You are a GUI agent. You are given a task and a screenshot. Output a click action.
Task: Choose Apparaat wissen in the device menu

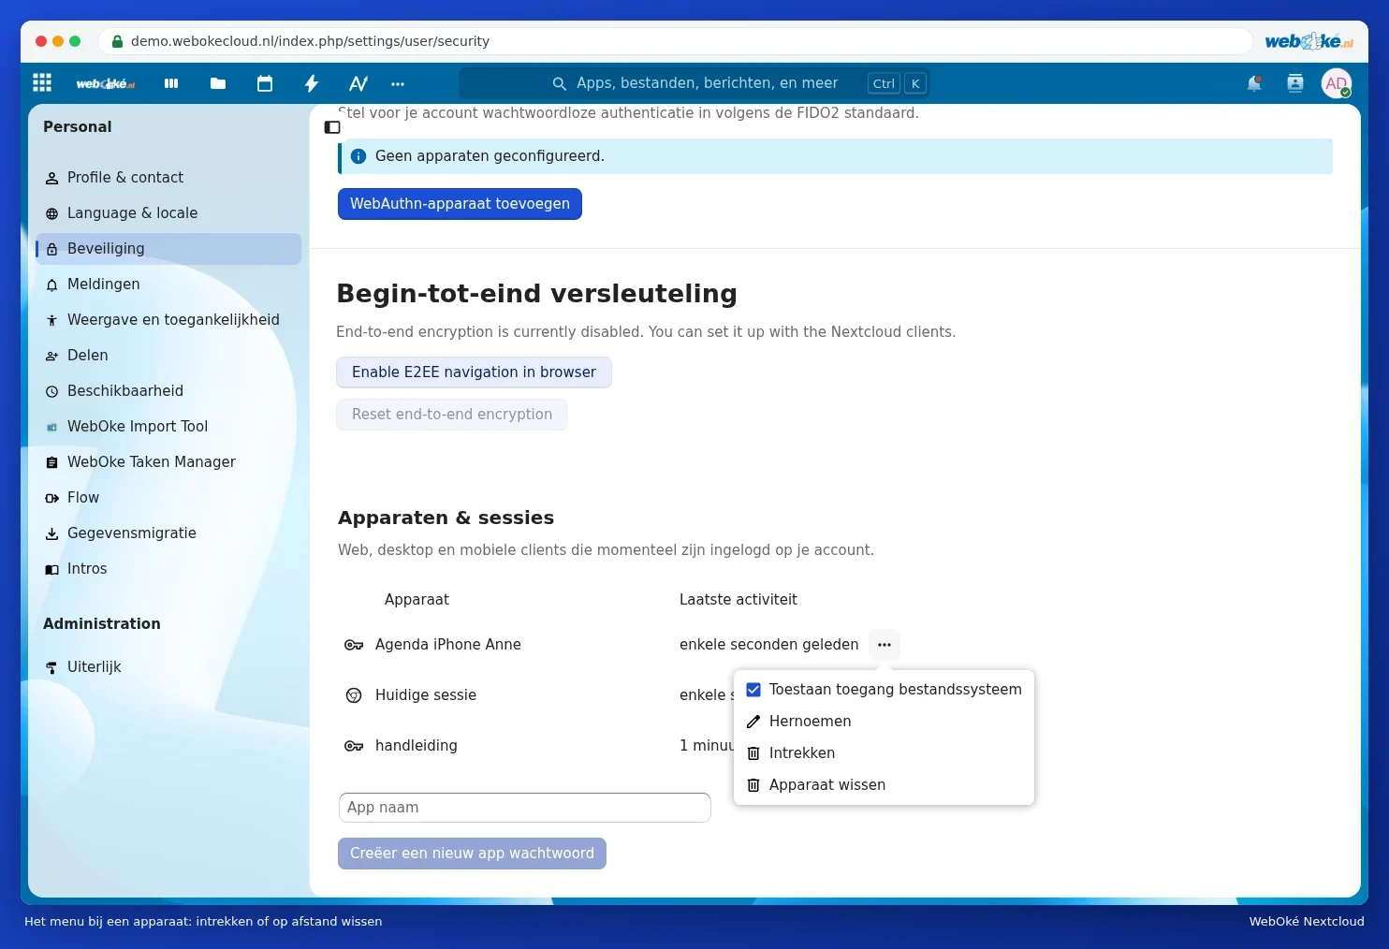[x=884, y=785]
